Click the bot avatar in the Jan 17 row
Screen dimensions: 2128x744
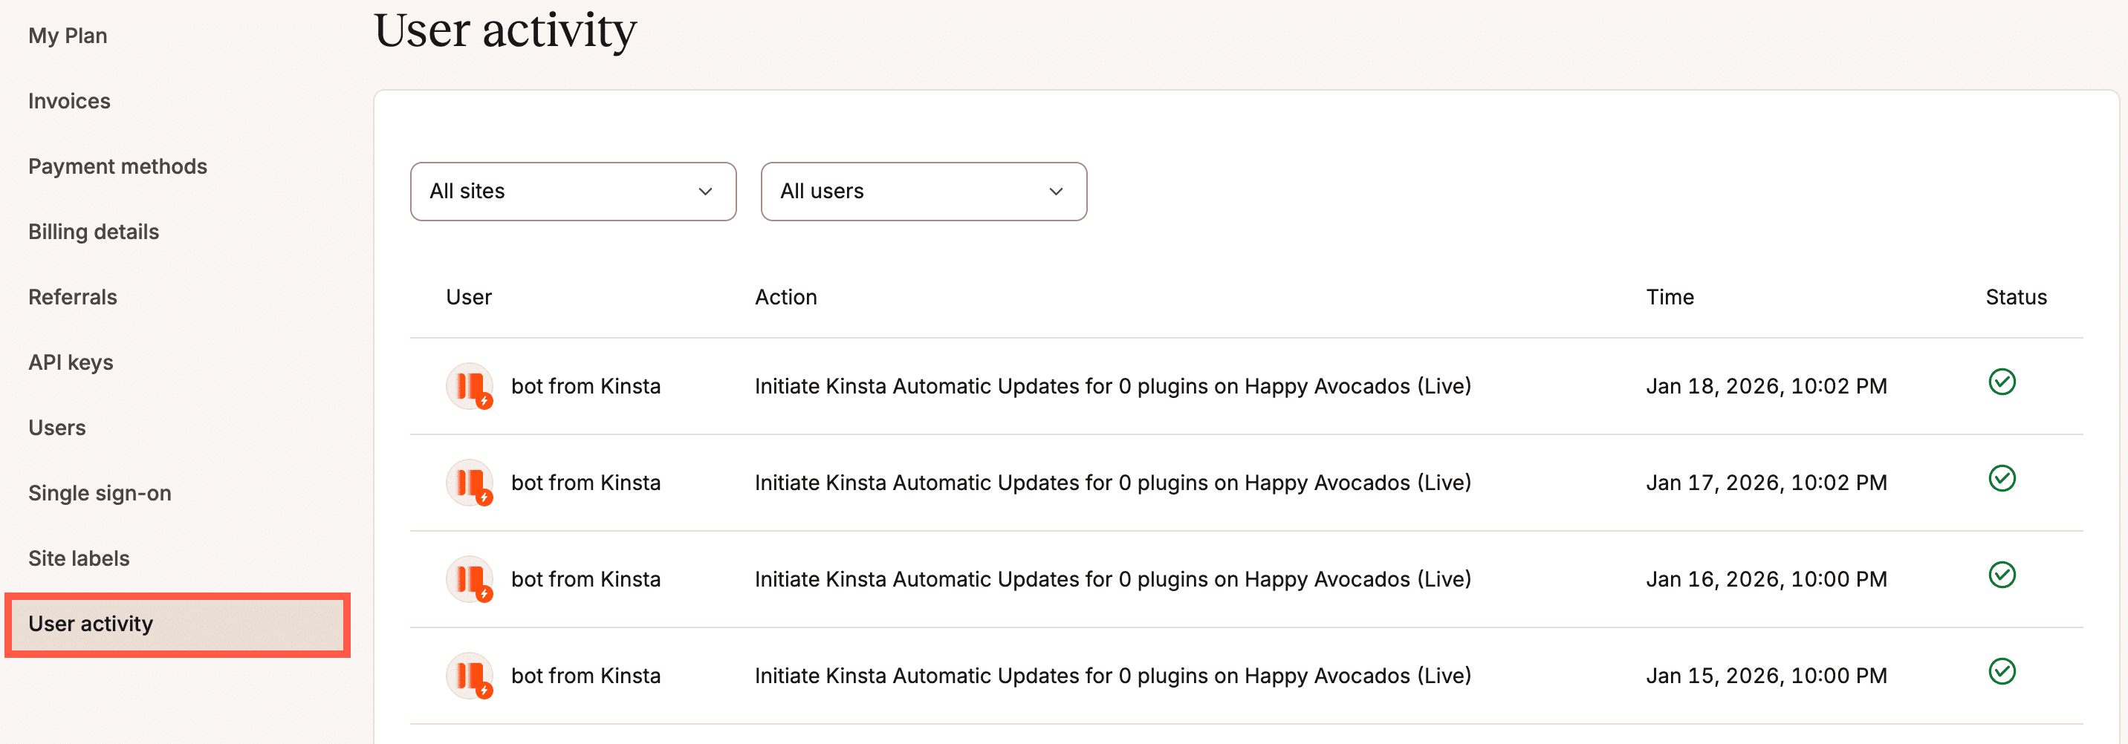click(470, 482)
